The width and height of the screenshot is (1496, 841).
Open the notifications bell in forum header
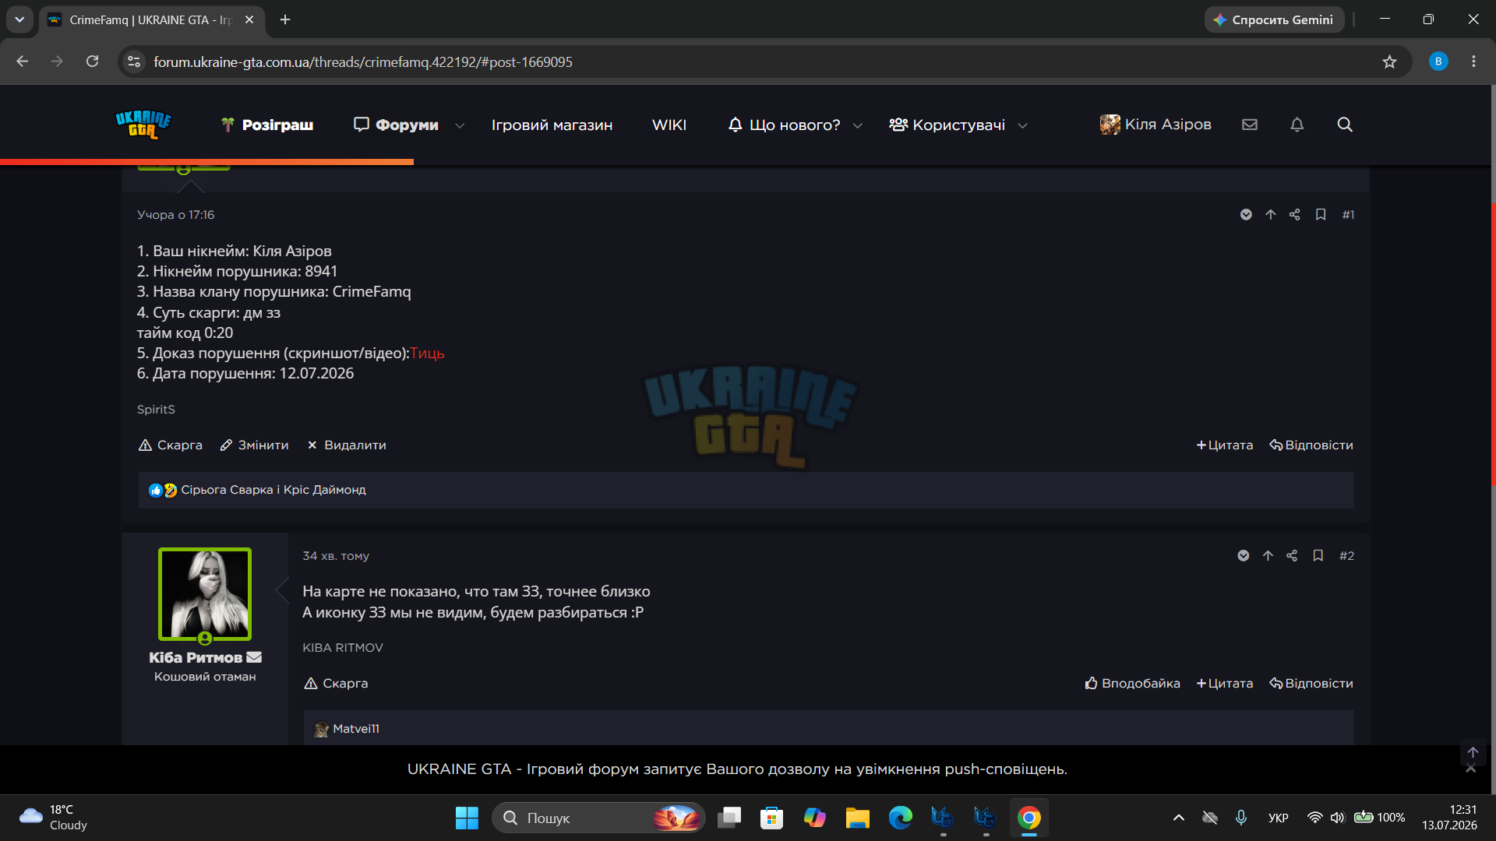1297,125
